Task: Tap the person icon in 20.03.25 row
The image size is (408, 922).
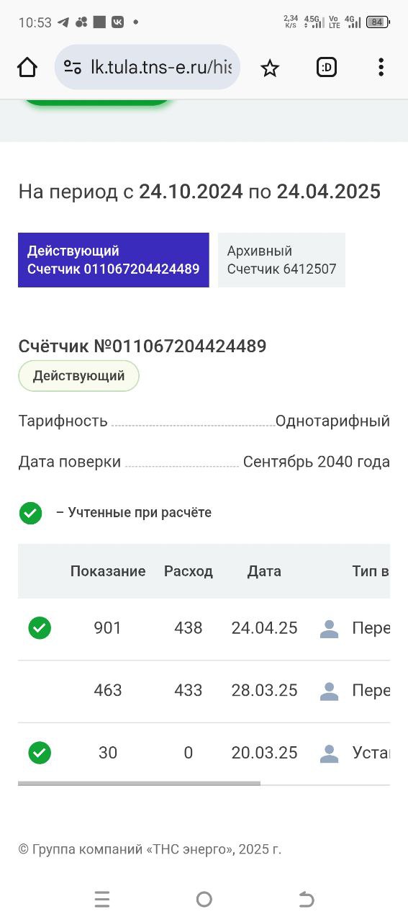Action: point(329,753)
